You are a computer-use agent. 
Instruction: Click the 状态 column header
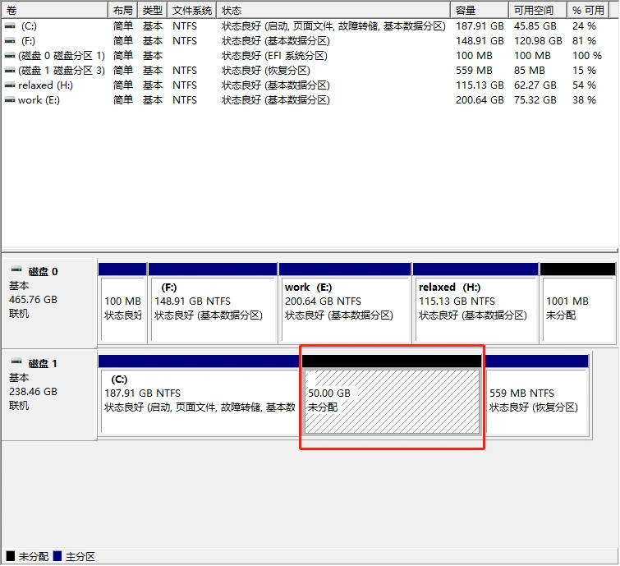(333, 10)
